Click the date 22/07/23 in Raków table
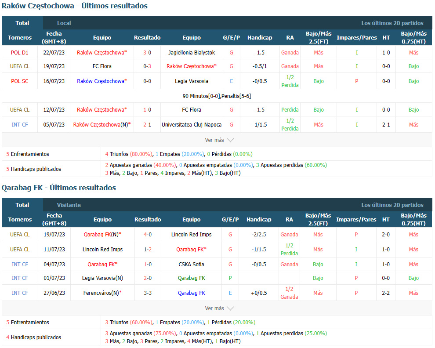The image size is (435, 348). click(x=54, y=52)
